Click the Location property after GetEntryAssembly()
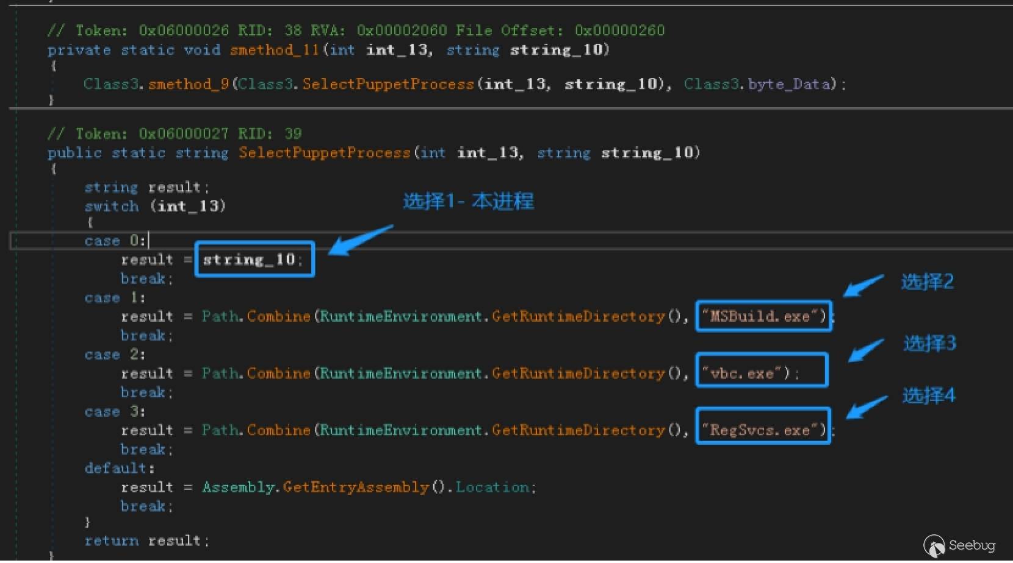1013x563 pixels. pos(492,487)
